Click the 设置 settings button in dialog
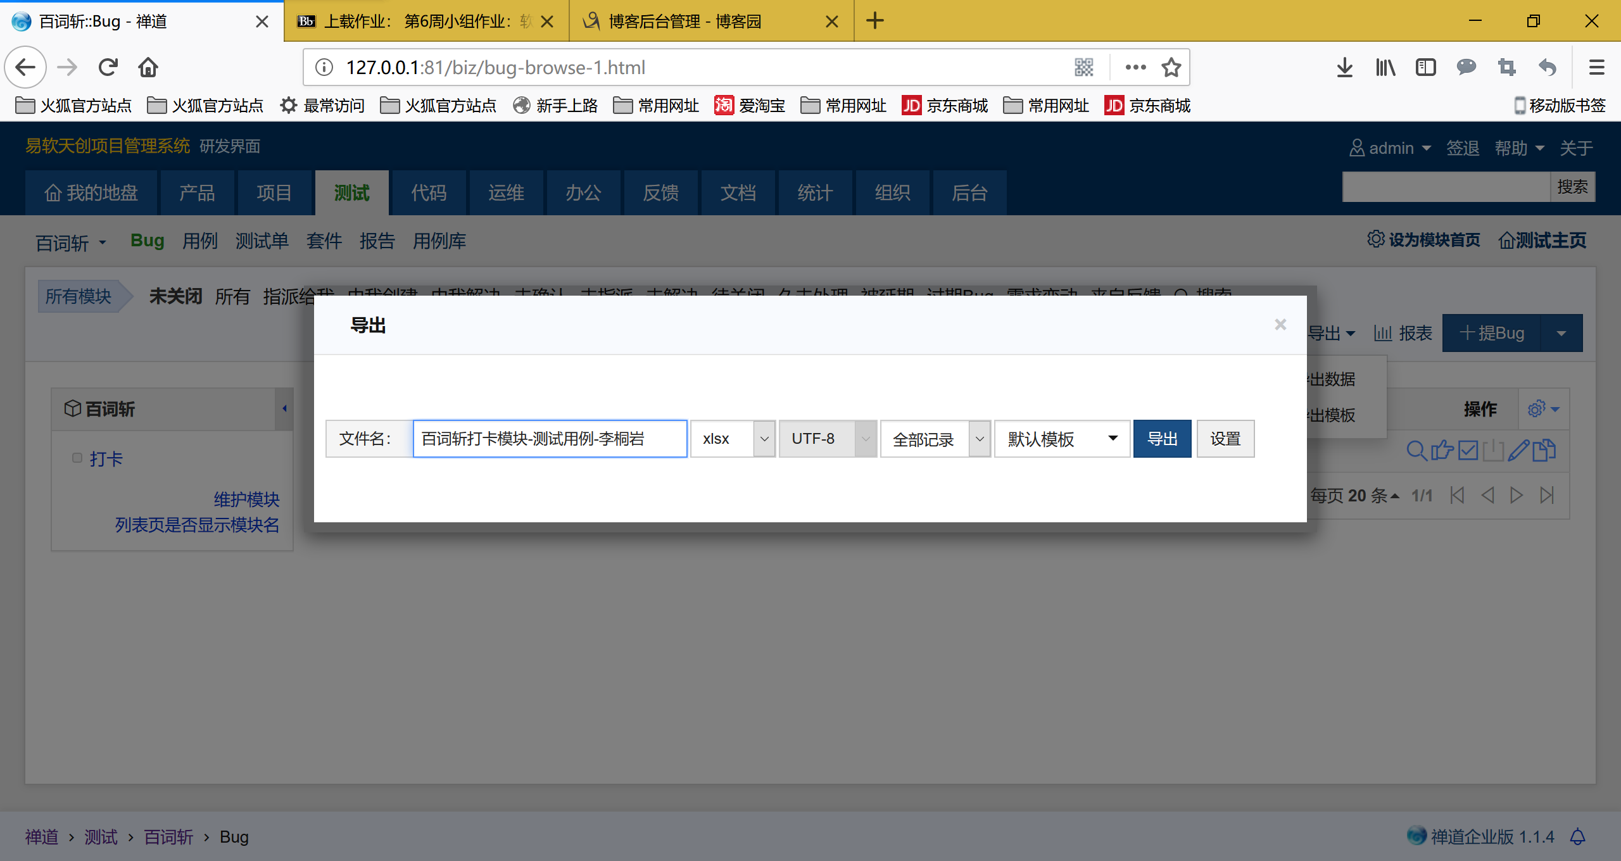This screenshot has height=861, width=1621. 1225,439
